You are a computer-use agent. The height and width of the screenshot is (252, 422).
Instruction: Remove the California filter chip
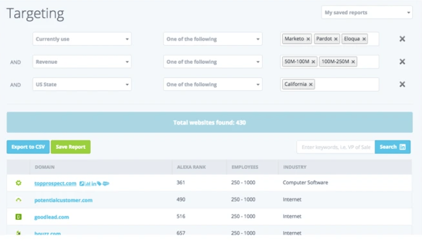(x=310, y=84)
